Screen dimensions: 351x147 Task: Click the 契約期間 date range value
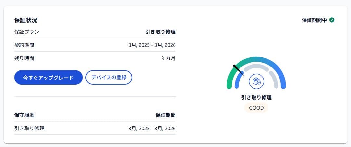click(152, 45)
